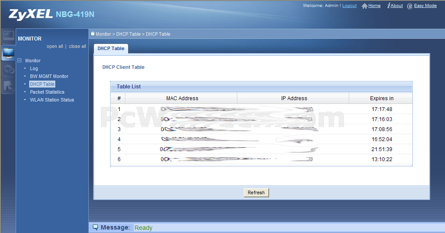Click the Logout link
Screen dimensions: 445x233
(x=349, y=6)
